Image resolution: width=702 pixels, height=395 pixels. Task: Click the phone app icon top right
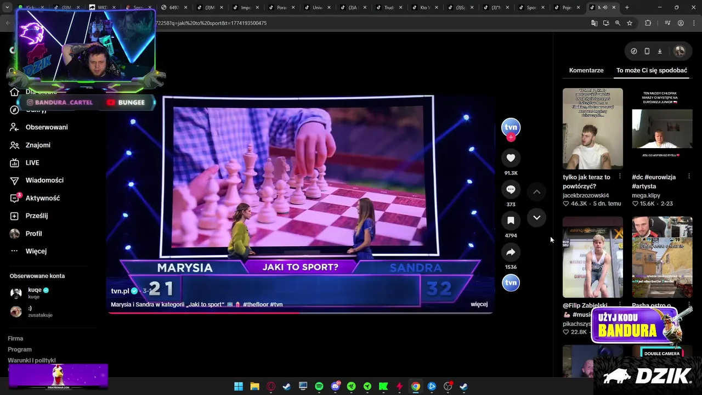point(647,51)
